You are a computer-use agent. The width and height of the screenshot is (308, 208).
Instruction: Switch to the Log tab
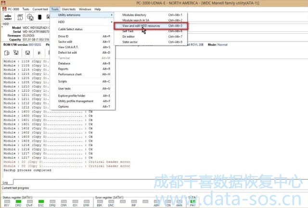[5, 183]
